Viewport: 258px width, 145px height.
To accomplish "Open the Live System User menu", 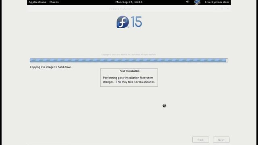I will pyautogui.click(x=217, y=2).
